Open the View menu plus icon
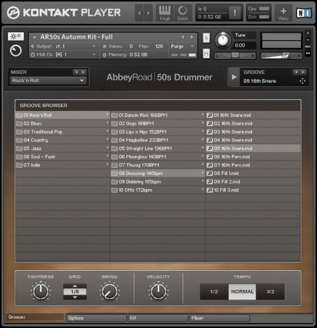This screenshot has height=328, width=317. click(x=283, y=13)
